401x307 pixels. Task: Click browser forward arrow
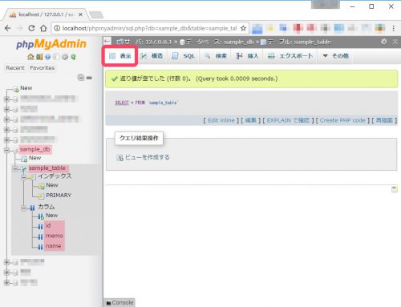(19, 28)
